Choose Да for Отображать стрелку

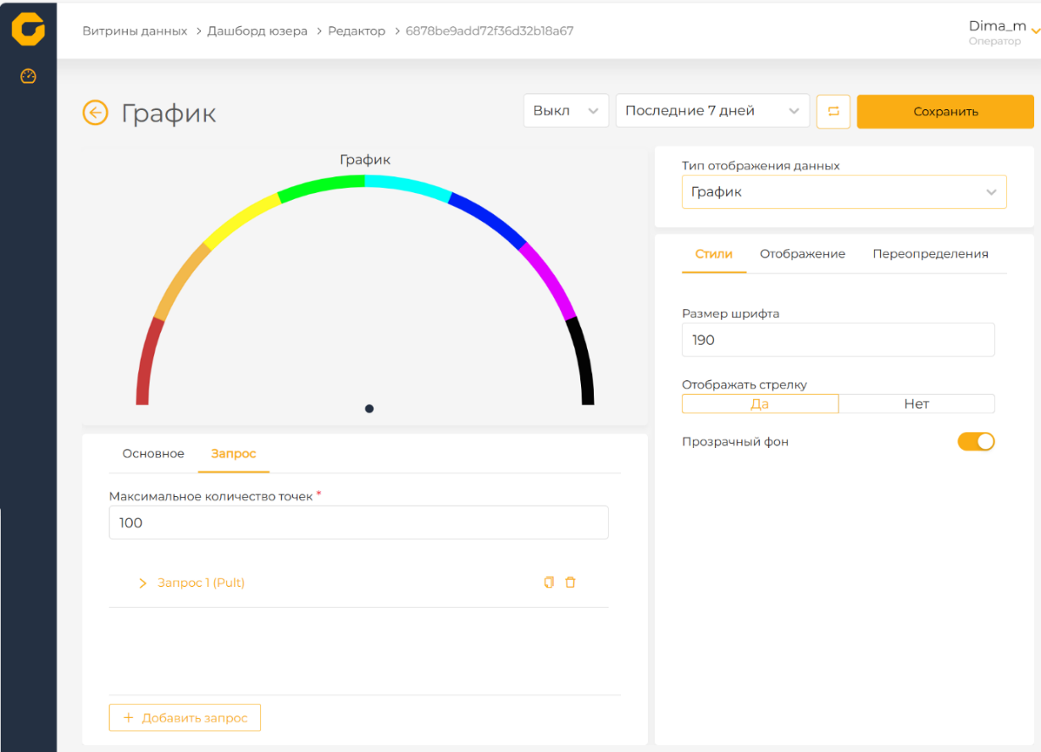point(760,404)
